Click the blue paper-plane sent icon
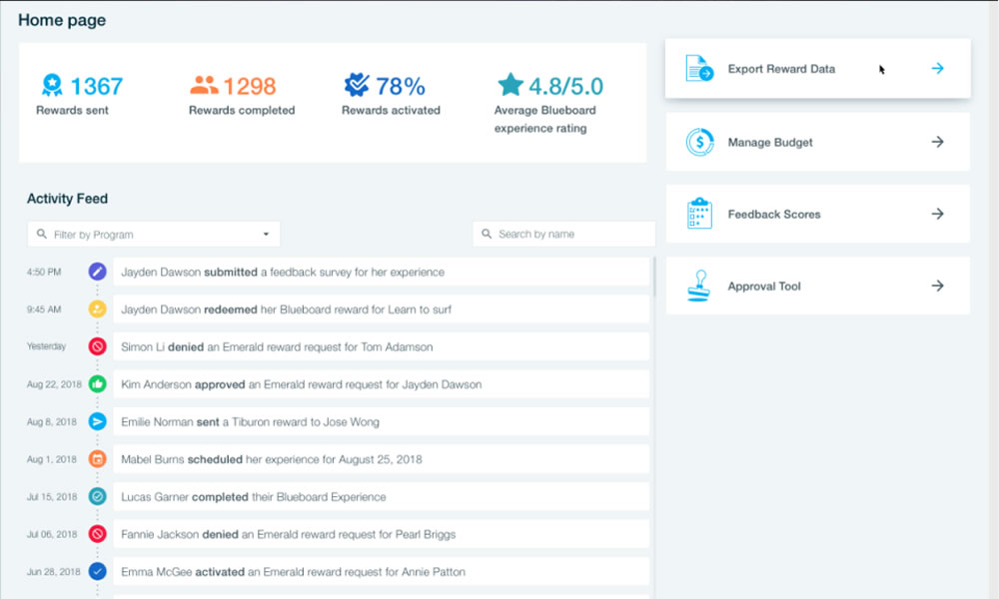The image size is (999, 599). 97,421
